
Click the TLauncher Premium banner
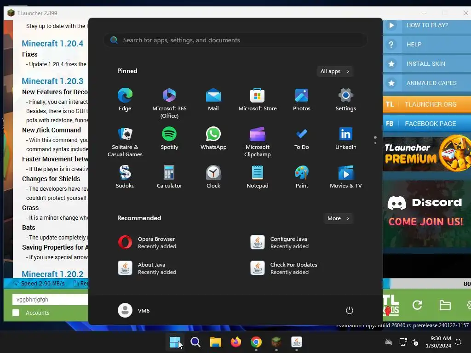(427, 154)
